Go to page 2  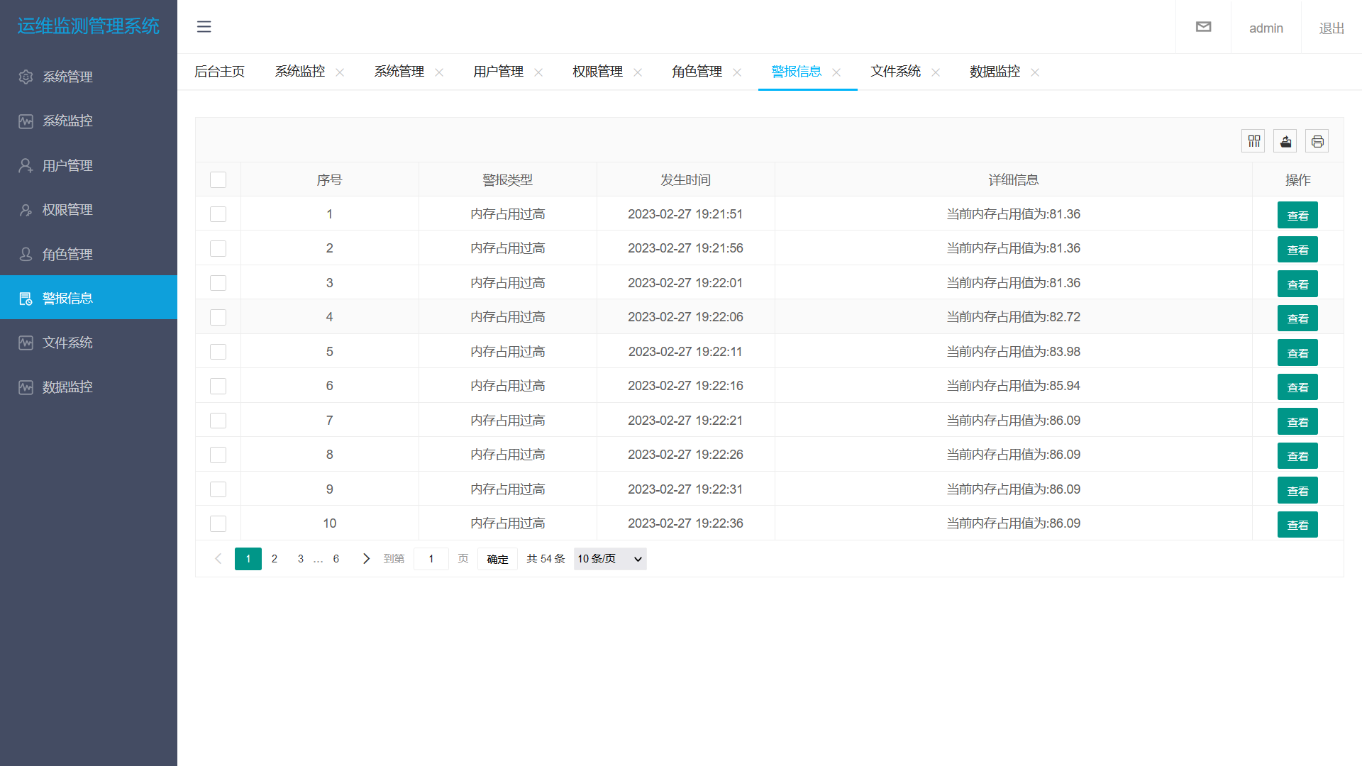(x=275, y=559)
